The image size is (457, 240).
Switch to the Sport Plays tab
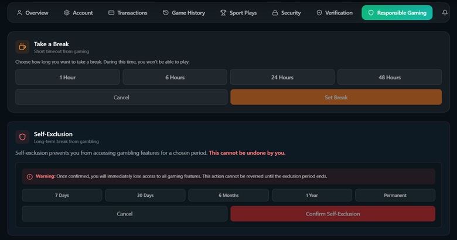238,13
